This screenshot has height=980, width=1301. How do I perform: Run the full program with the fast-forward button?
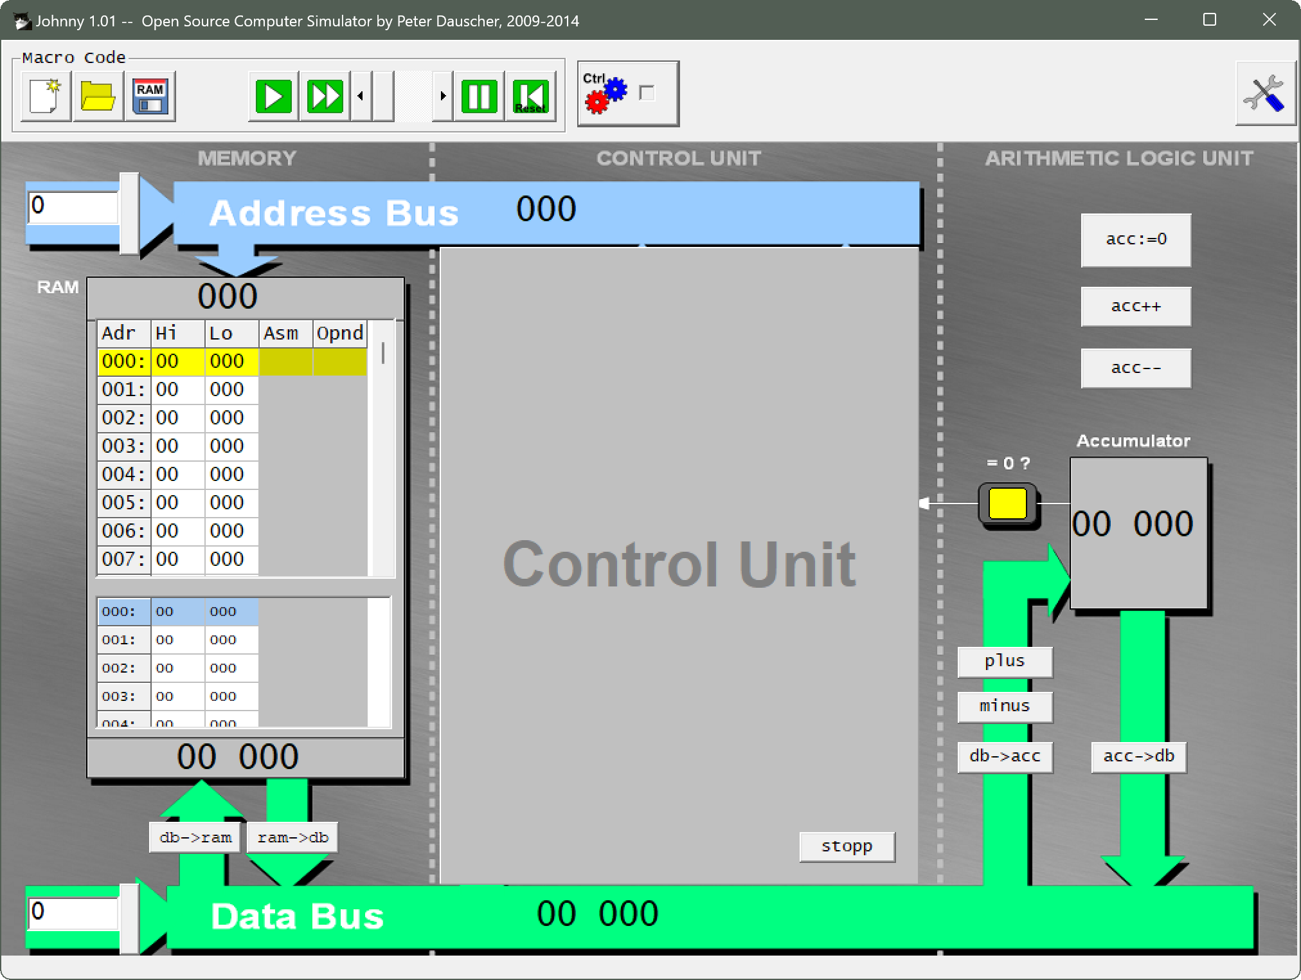pos(325,96)
